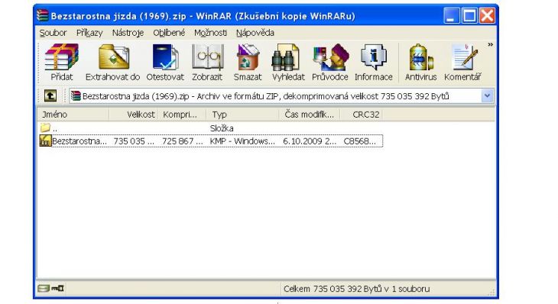Open the Soubor menu
558x304 pixels.
[x=53, y=33]
